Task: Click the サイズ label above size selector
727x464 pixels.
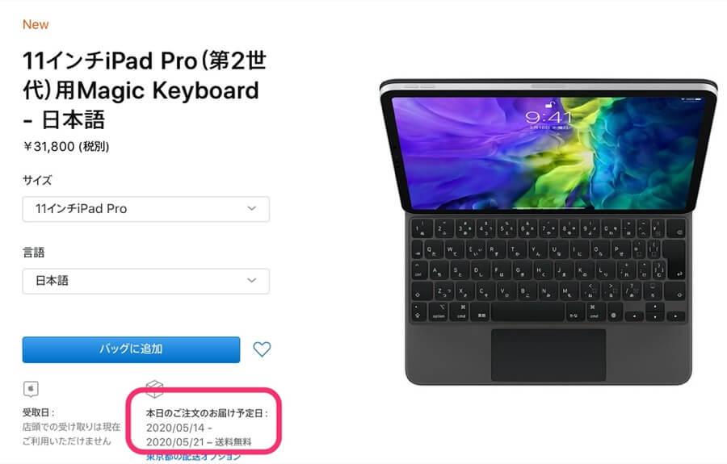Action: pos(37,180)
